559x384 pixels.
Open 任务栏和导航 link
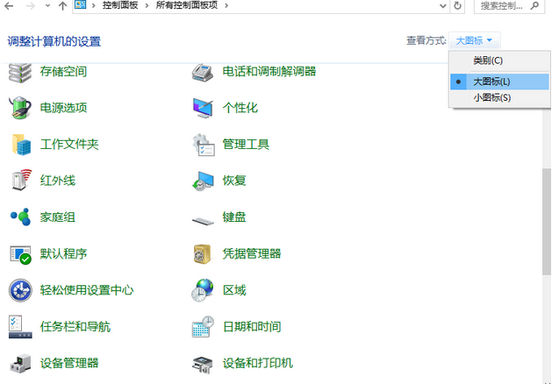point(75,327)
